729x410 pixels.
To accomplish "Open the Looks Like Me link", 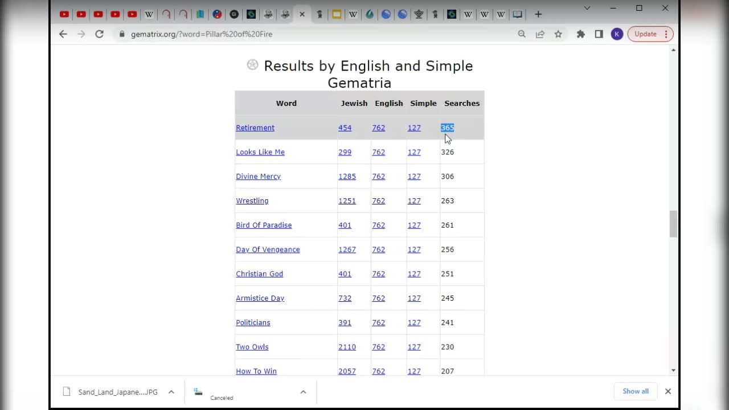I will coord(260,152).
